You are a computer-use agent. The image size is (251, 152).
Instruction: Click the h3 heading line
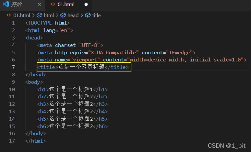73,104
